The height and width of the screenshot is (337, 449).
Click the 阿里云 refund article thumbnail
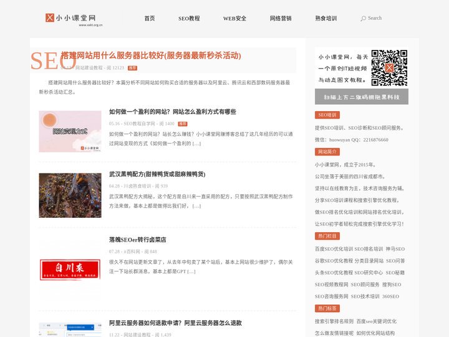[70, 330]
